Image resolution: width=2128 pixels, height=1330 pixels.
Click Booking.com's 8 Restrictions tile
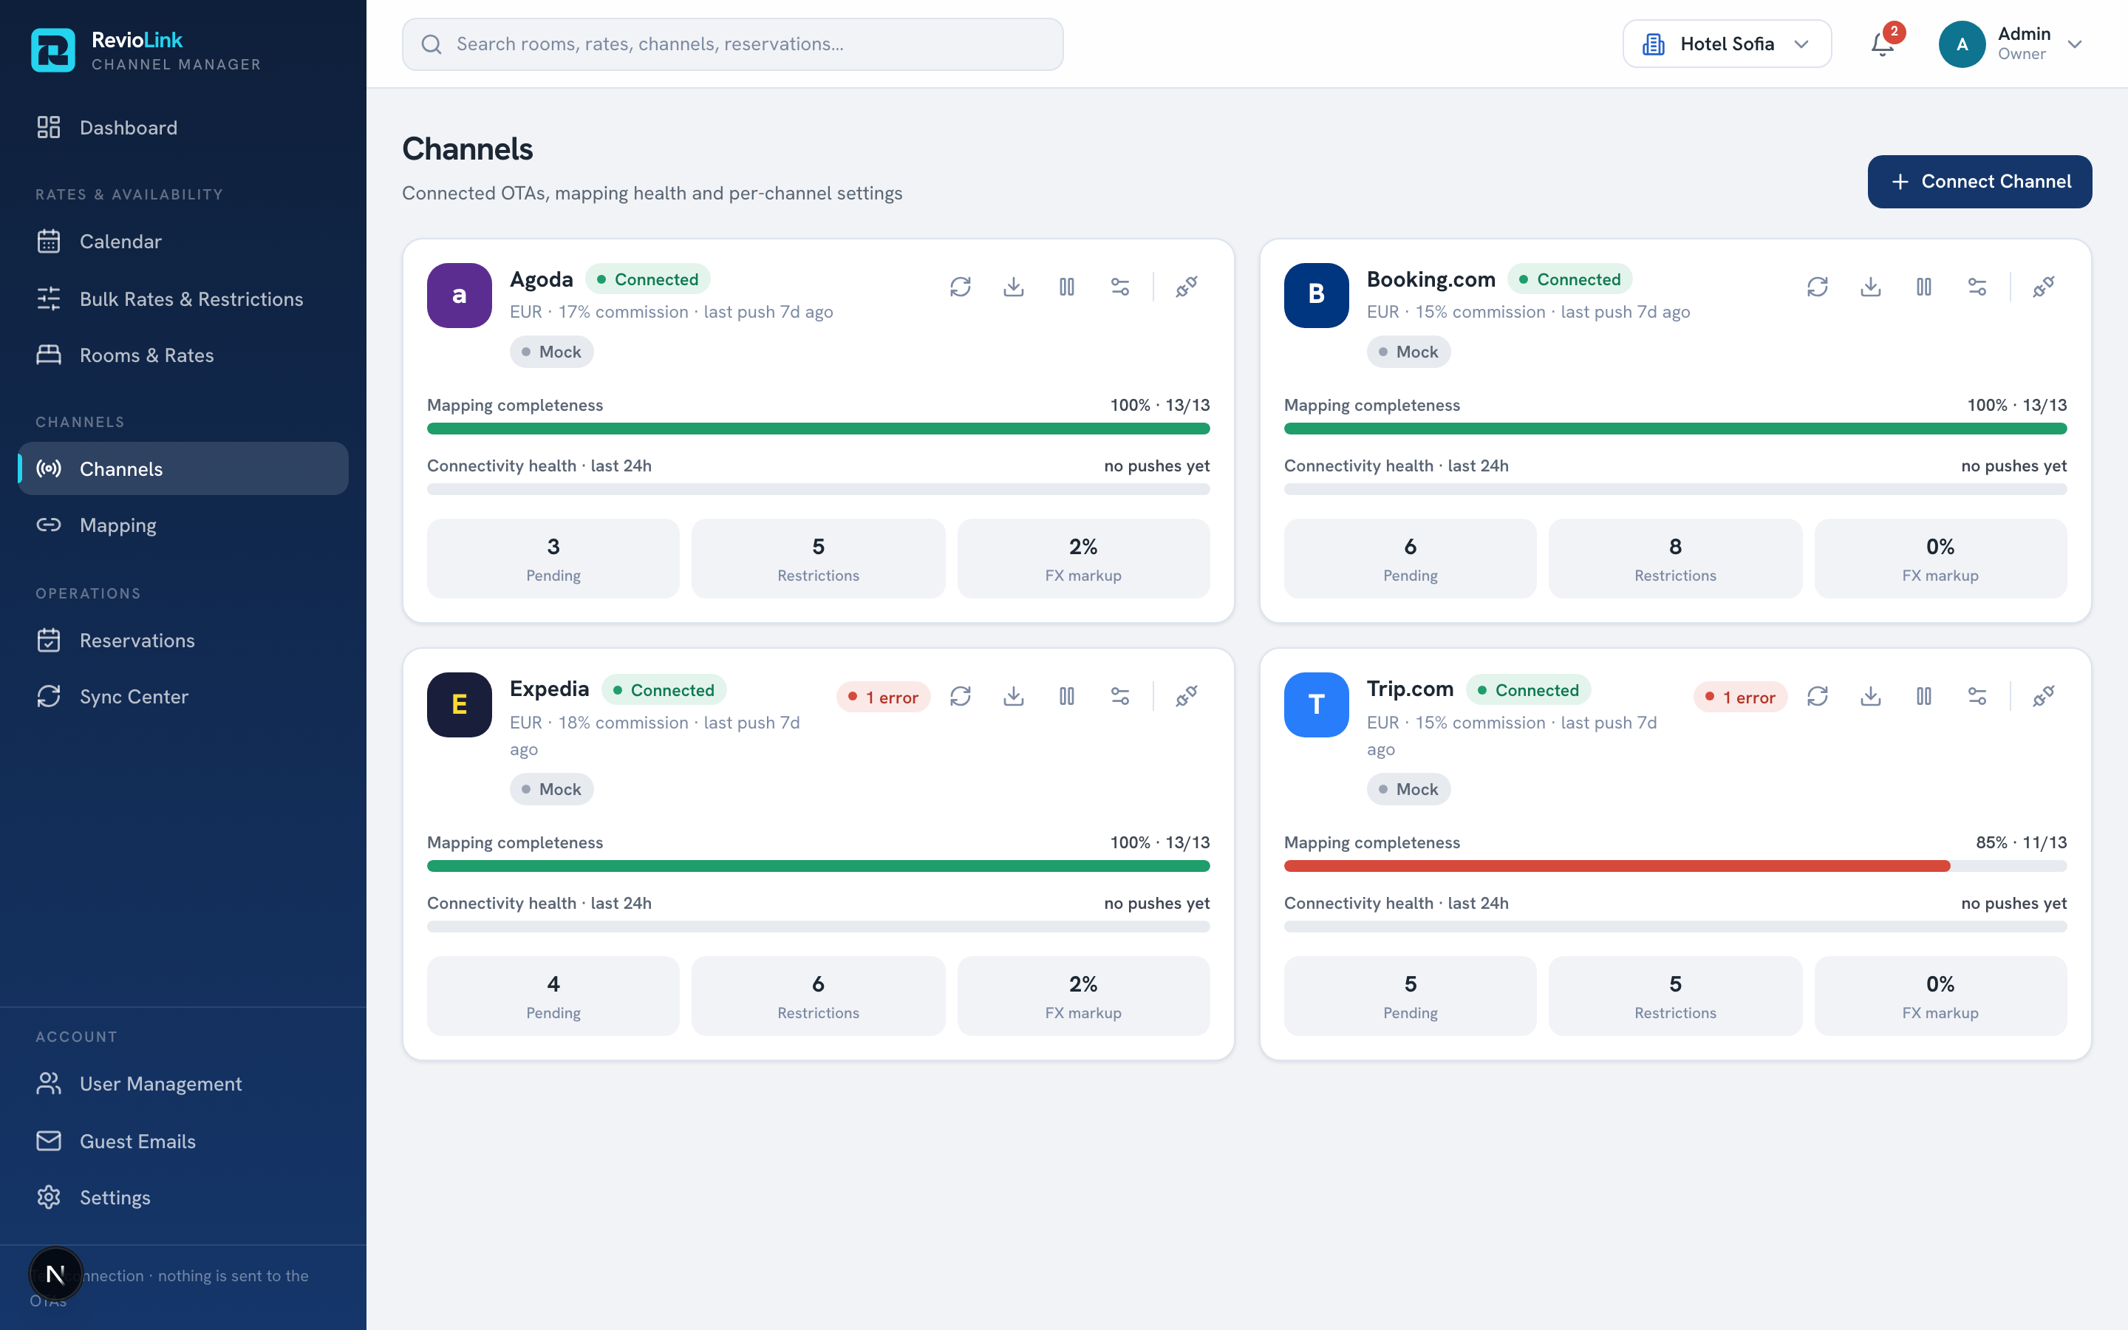pyautogui.click(x=1675, y=559)
